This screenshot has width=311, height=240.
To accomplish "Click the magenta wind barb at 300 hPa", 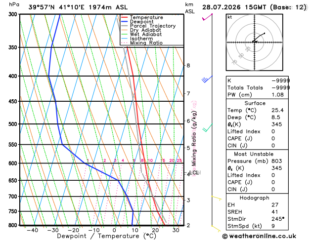I will click(207, 17).
